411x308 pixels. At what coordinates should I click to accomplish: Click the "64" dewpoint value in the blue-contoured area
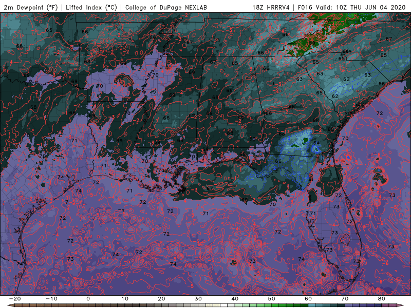click(316, 143)
